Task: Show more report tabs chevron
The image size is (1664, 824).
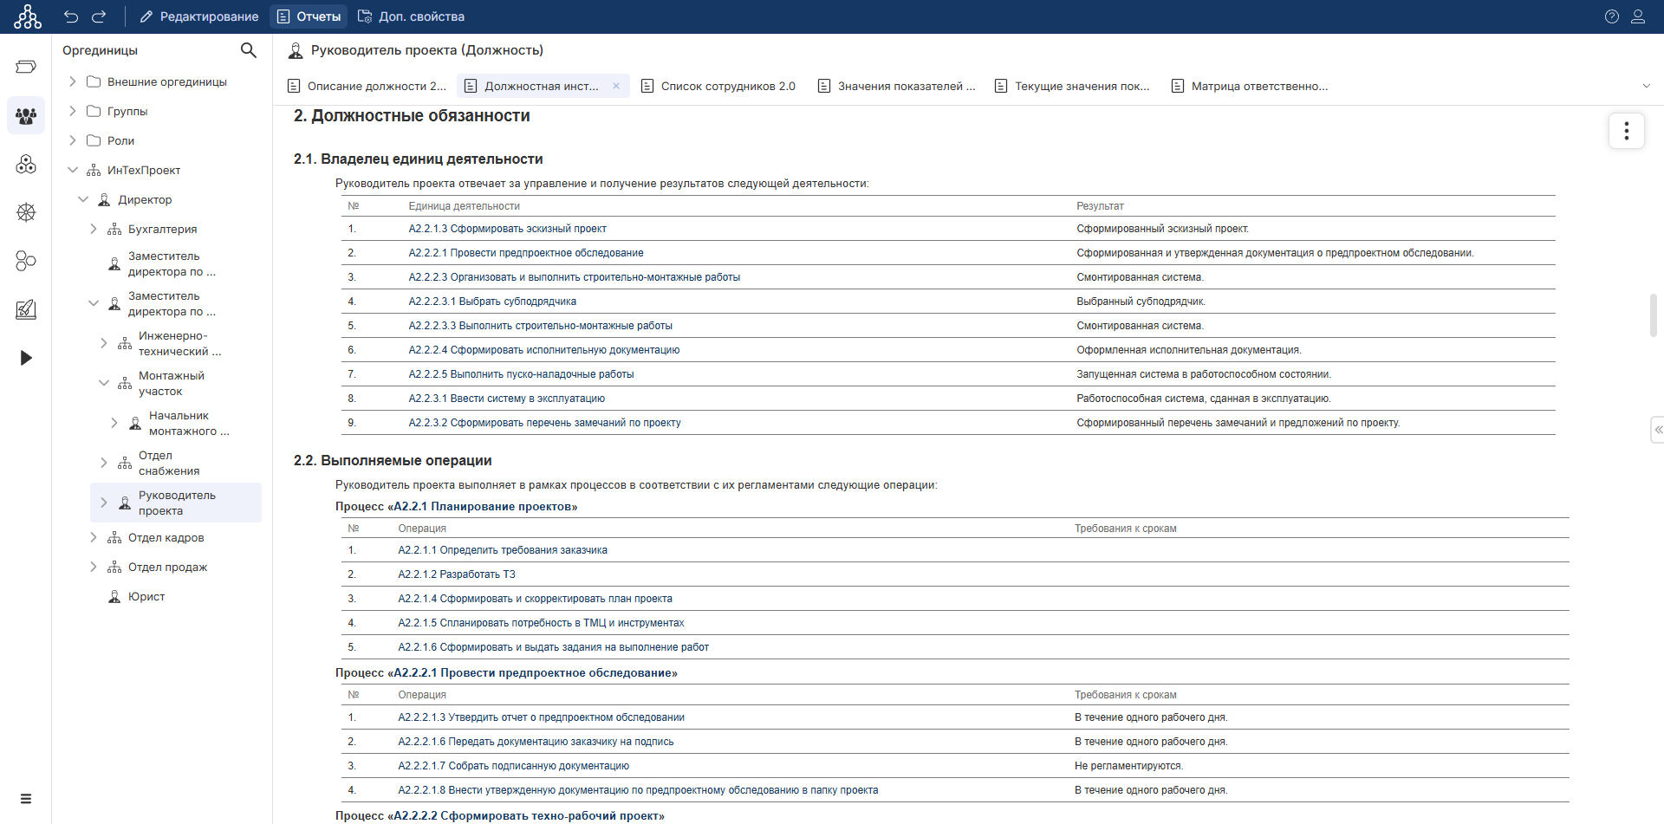Action: click(x=1646, y=86)
